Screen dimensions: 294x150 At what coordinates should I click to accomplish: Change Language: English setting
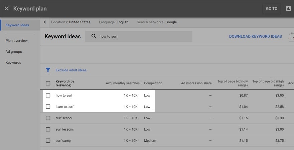pos(114,22)
